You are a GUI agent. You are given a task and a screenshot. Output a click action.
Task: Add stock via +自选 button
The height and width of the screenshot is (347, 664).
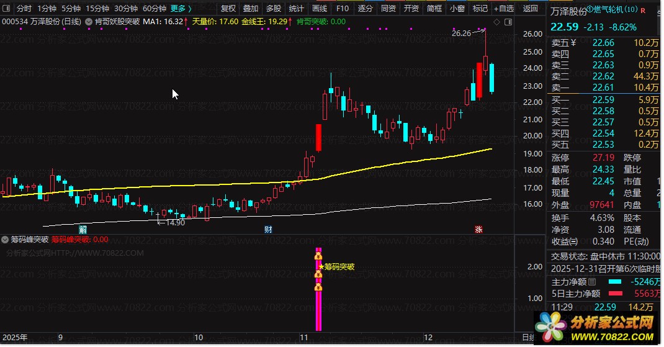[x=504, y=9]
